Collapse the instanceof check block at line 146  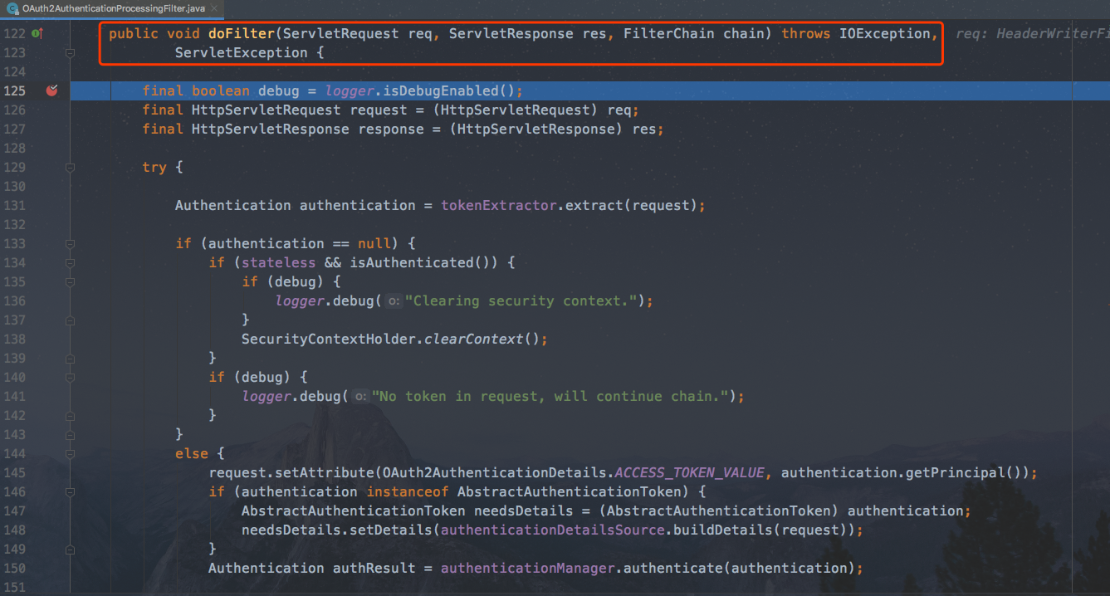[x=71, y=491]
